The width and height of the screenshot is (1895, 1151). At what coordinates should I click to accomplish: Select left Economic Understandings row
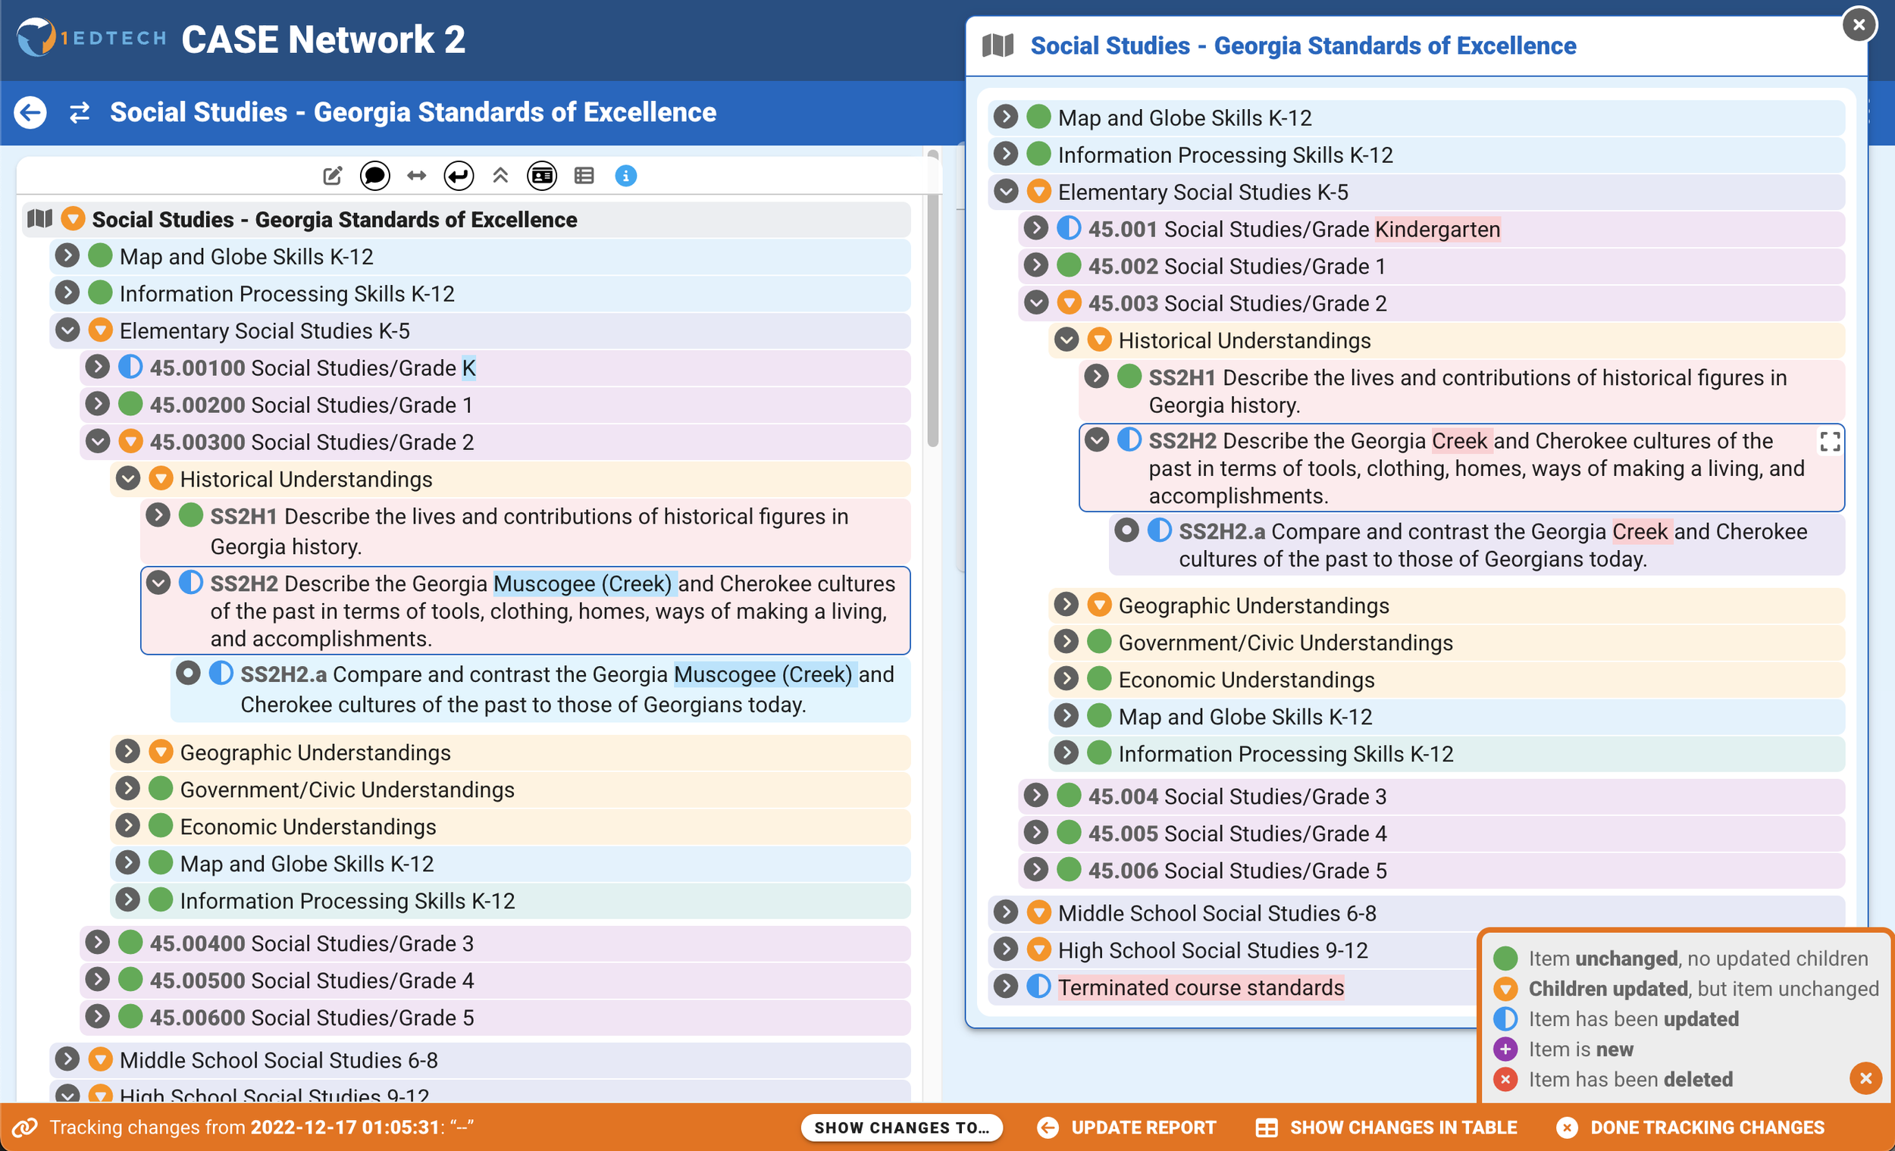[510, 827]
